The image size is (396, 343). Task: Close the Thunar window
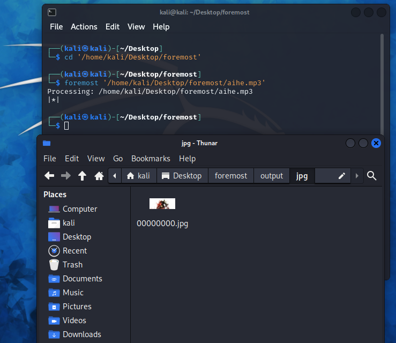376,143
